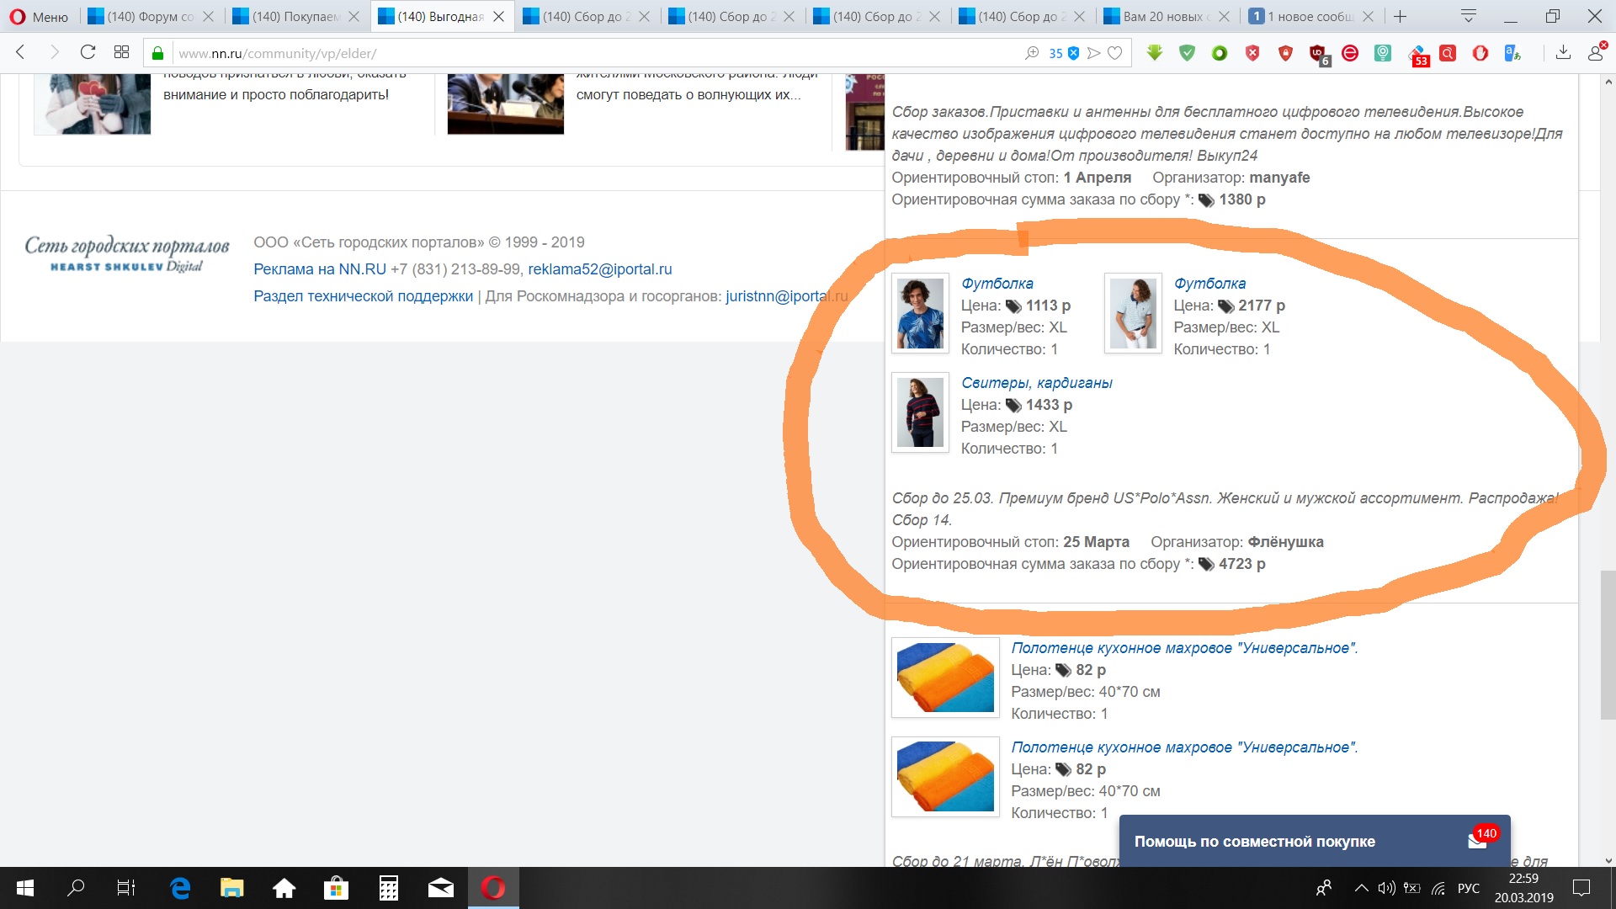Image resolution: width=1616 pixels, height=909 pixels.
Task: Click 'Раздел технической поддержки' link
Action: coord(363,296)
